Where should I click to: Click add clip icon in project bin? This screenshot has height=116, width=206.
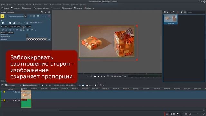pyautogui.click(x=164, y=12)
